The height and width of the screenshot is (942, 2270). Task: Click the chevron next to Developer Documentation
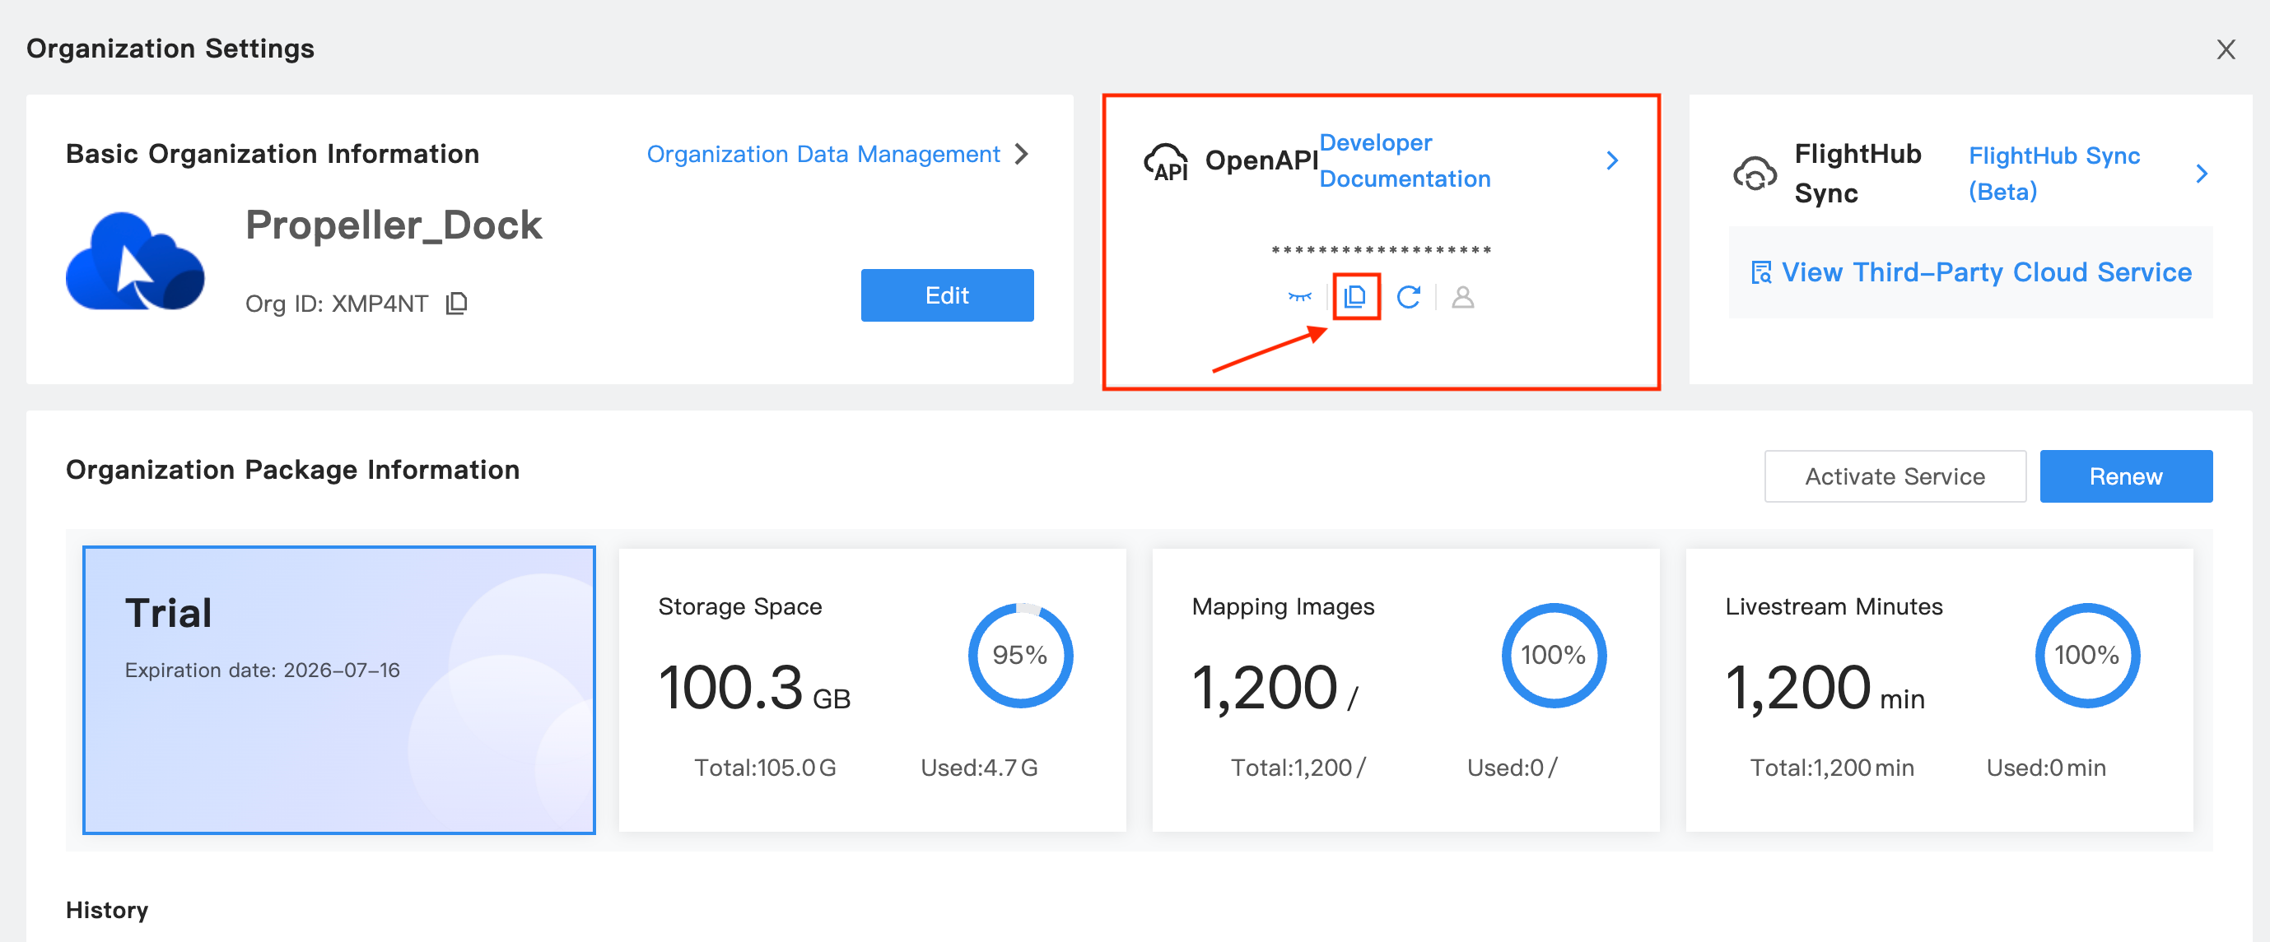coord(1612,160)
